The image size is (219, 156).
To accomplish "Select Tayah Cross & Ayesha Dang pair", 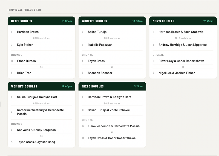I will point(36,142).
